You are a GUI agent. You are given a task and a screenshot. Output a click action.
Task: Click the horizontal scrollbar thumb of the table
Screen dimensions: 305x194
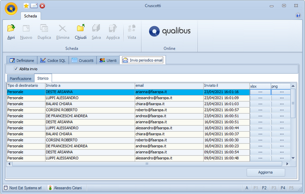coord(147,164)
